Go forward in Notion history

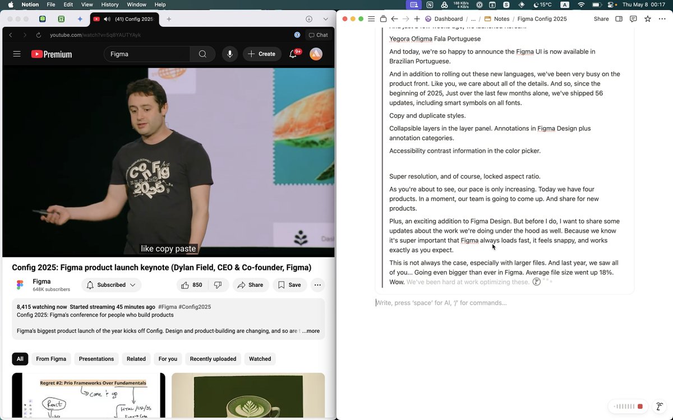pos(405,19)
